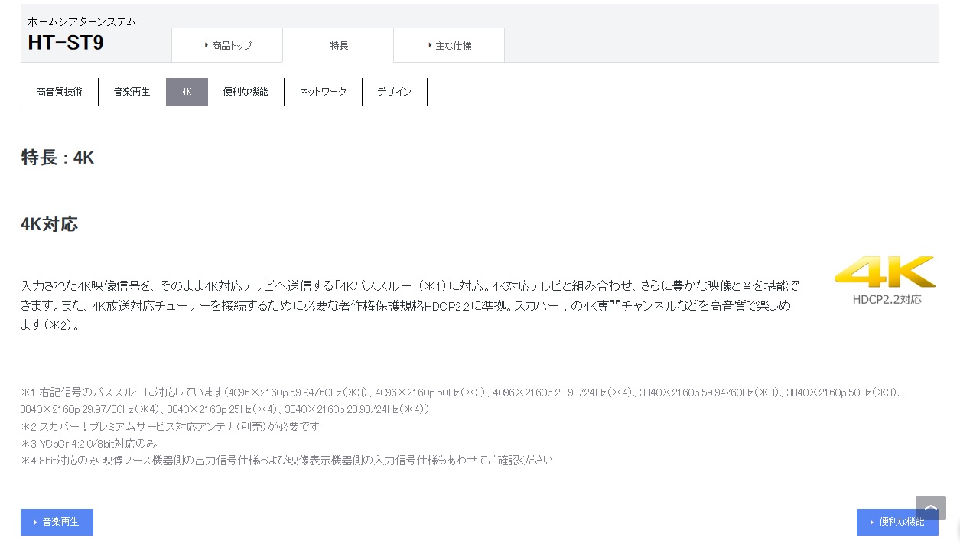Click the ホームシアターシステム category label

[82, 21]
